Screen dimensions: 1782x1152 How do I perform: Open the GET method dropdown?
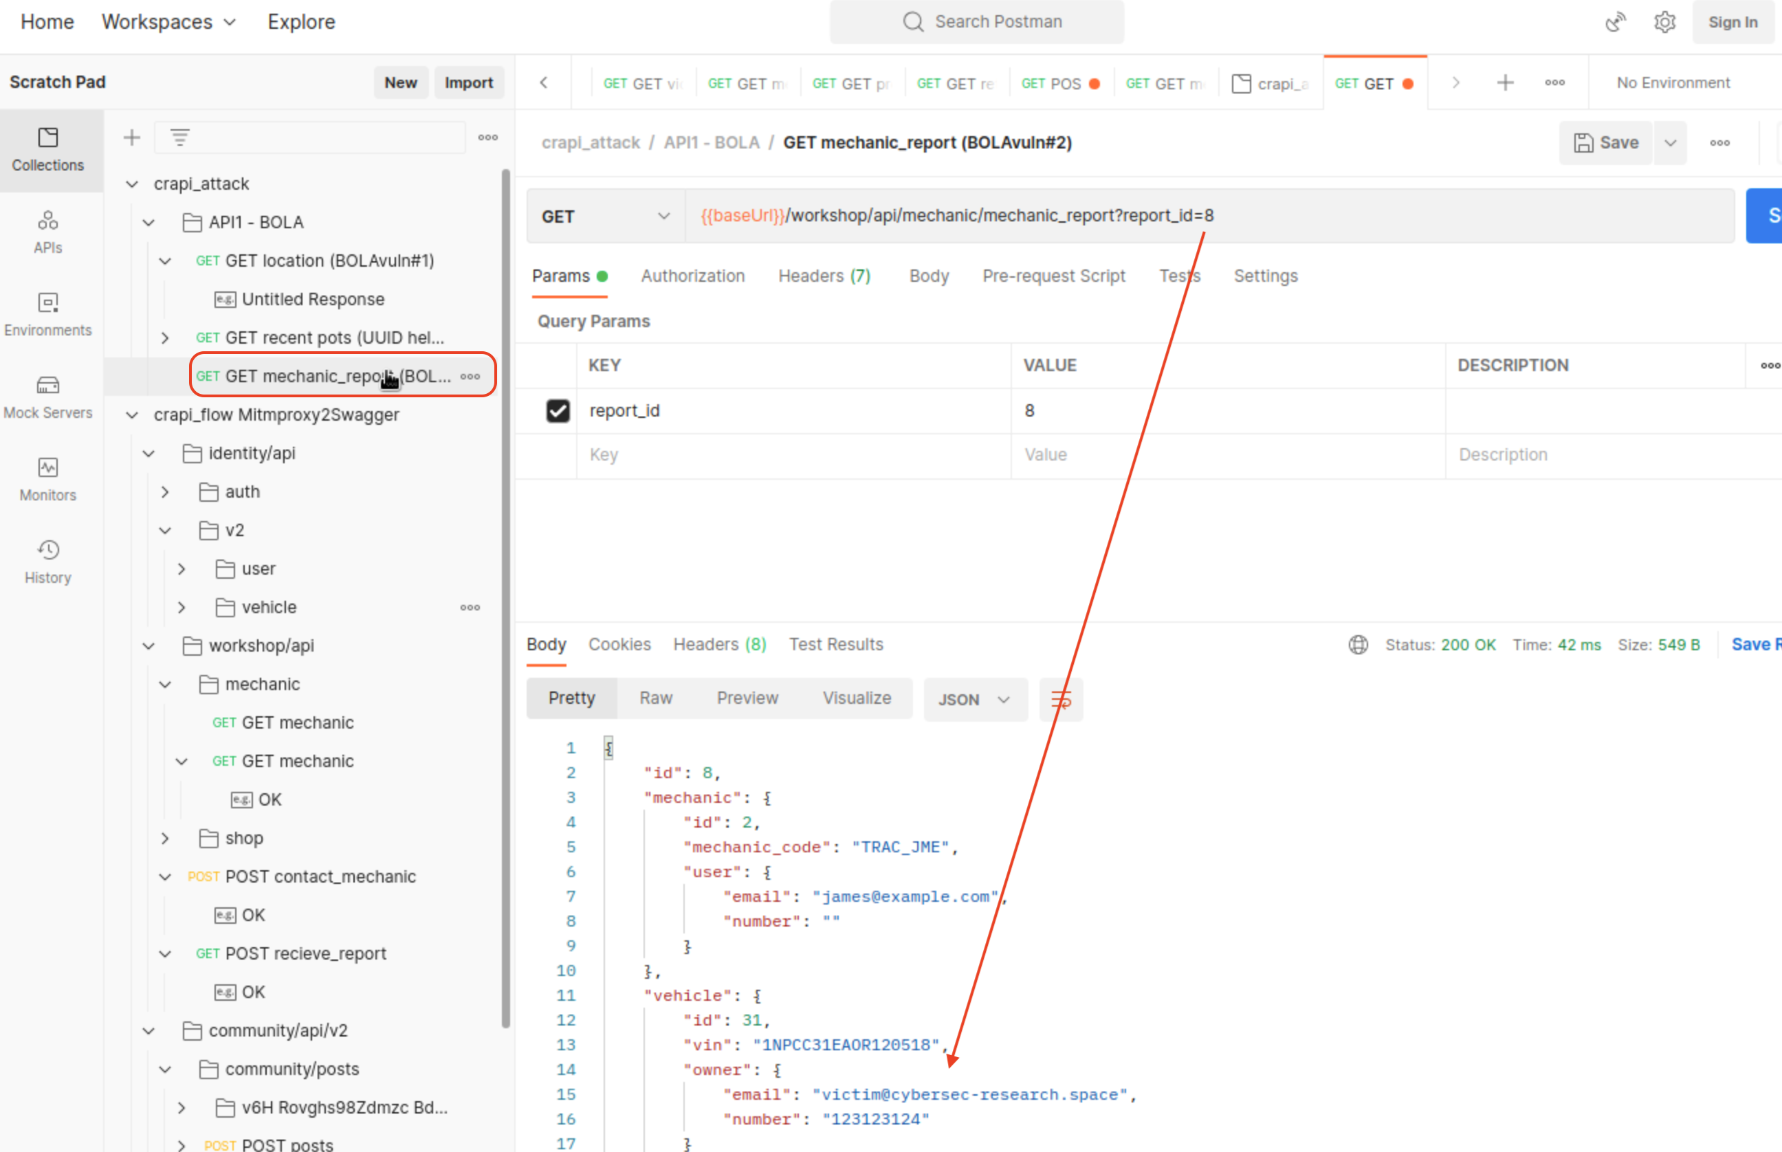pyautogui.click(x=604, y=217)
